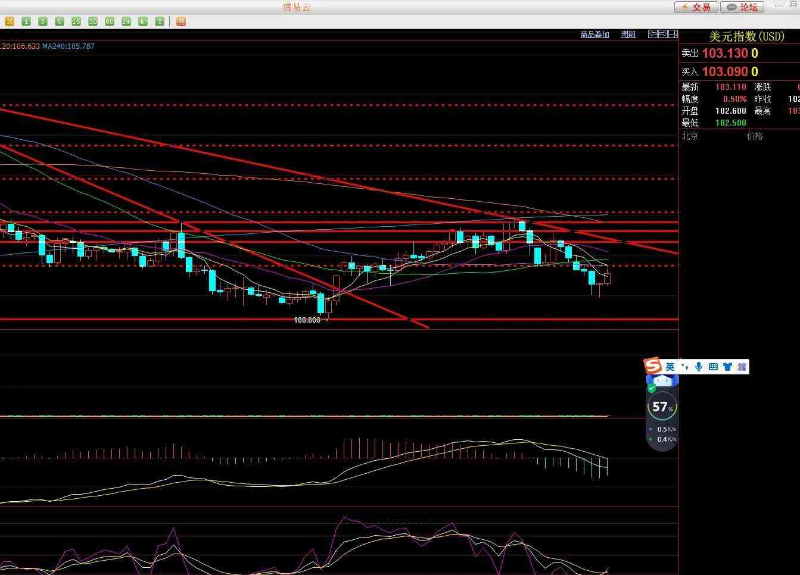
Task: Click the left-arrow panel icon above chart
Action: [x=653, y=34]
